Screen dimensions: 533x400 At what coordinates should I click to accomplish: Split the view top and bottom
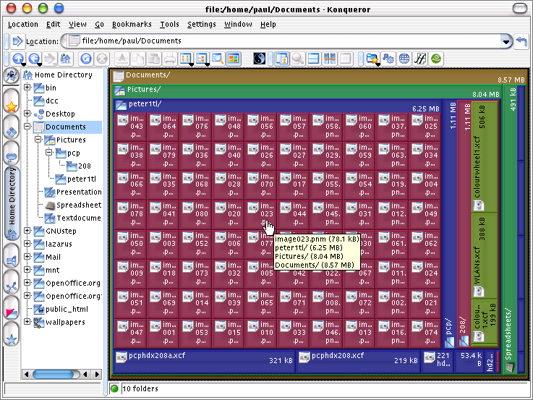[313, 59]
